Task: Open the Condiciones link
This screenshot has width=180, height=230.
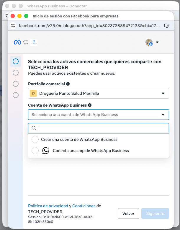Action: (84, 206)
